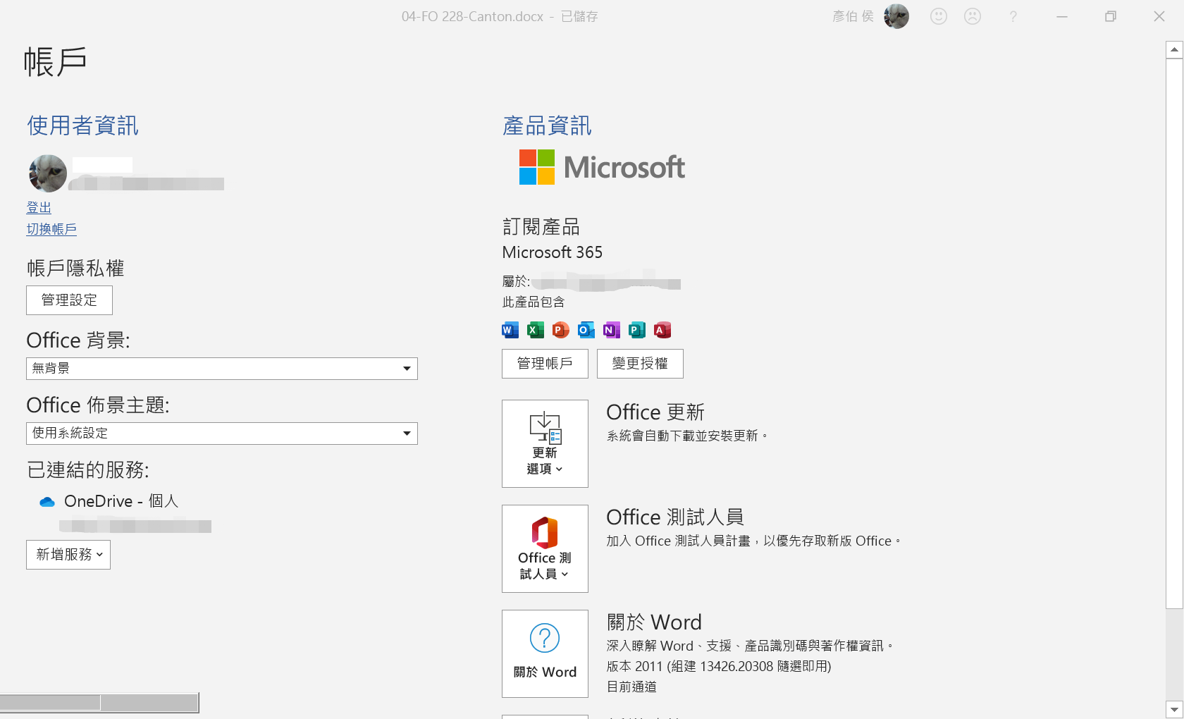
Task: Click the OneDrive cloud icon
Action: click(x=47, y=502)
